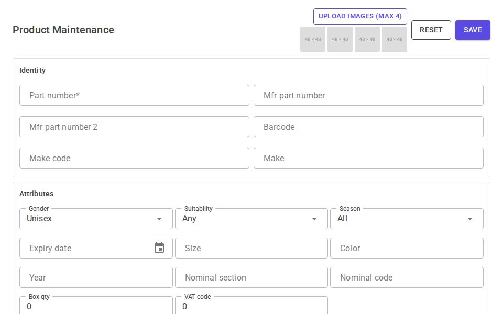Click the third 48 × 48 image placeholder
This screenshot has width=503, height=314.
[367, 39]
